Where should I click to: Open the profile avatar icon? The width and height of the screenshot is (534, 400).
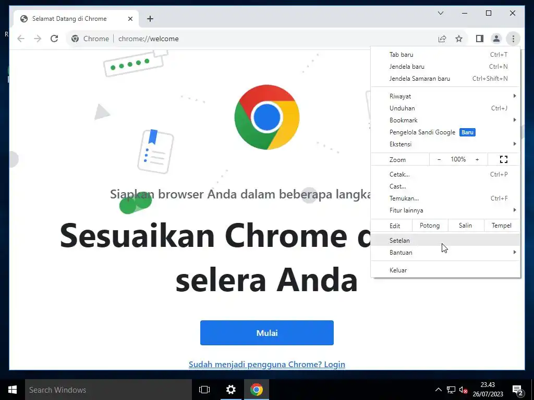496,39
